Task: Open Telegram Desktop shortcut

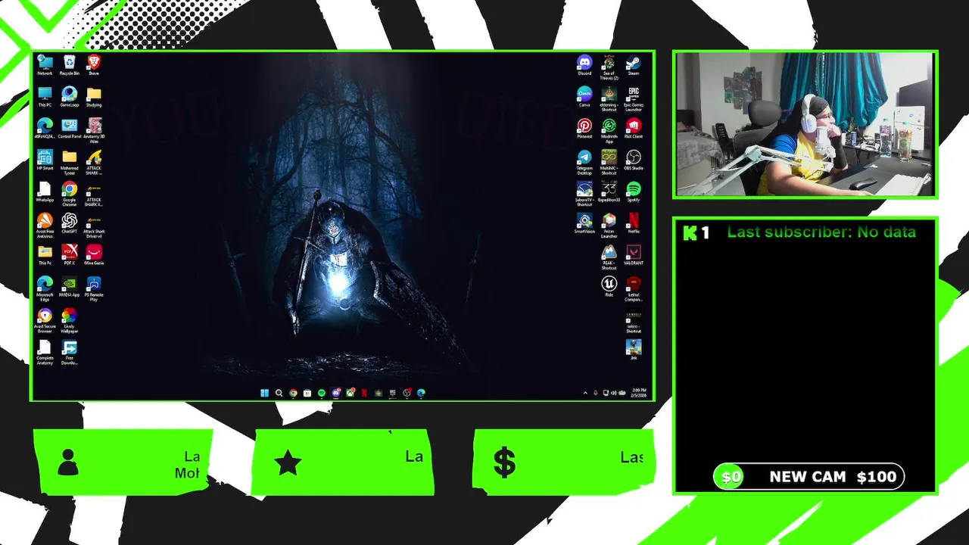Action: pyautogui.click(x=584, y=162)
